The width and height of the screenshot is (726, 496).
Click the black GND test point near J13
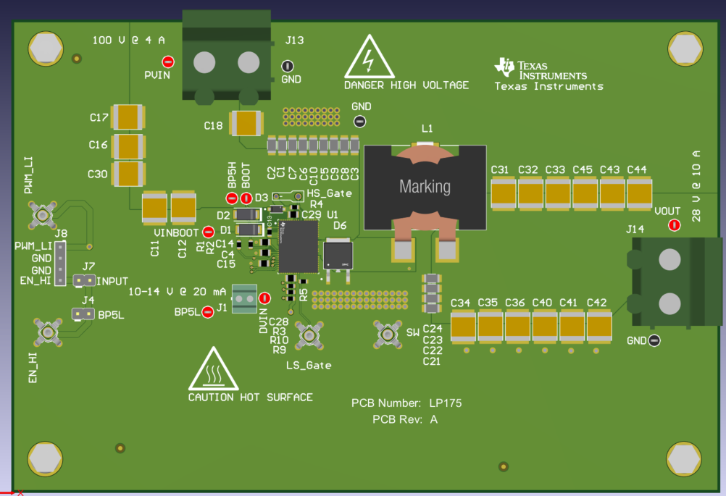point(289,67)
